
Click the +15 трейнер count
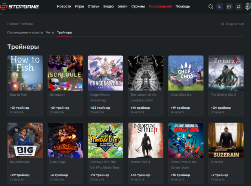tap(180, 175)
